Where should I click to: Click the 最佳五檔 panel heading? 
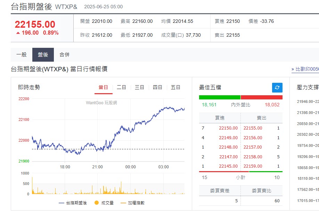[x=210, y=87]
